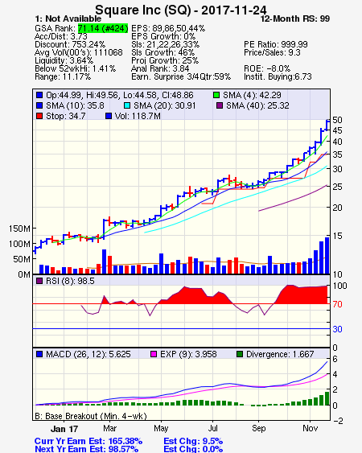
Task: Click the blue 30 RSI threshold label
Action: pyautogui.click(x=337, y=329)
